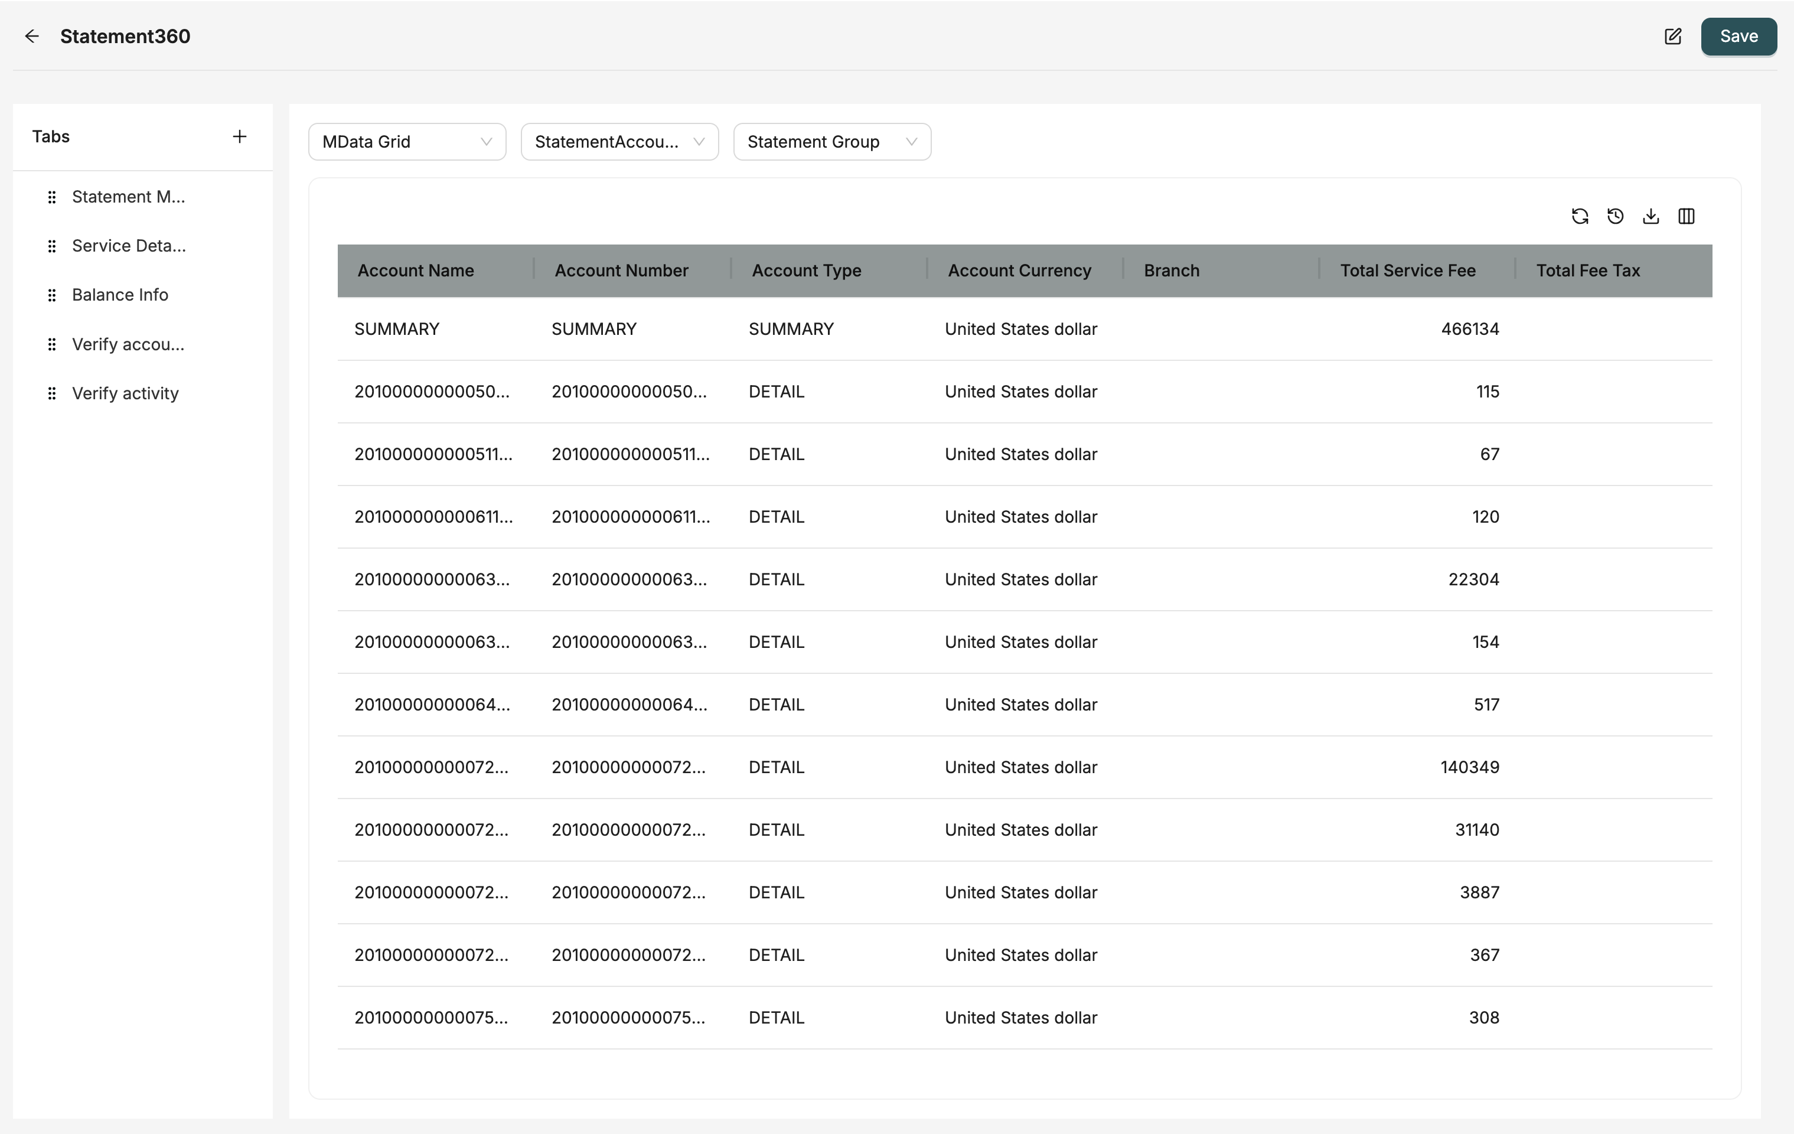This screenshot has width=1794, height=1134.
Task: Click the row with fee 140349
Action: (x=1023, y=767)
